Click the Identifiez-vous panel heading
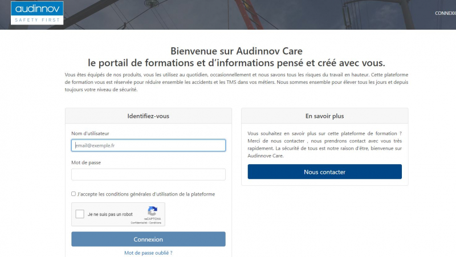The width and height of the screenshot is (456, 257). pyautogui.click(x=148, y=116)
